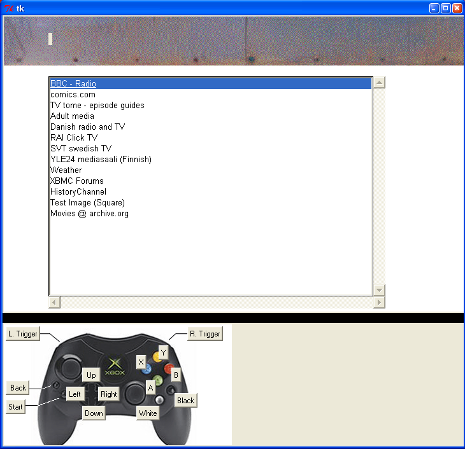Click the Start controller button

(x=15, y=407)
